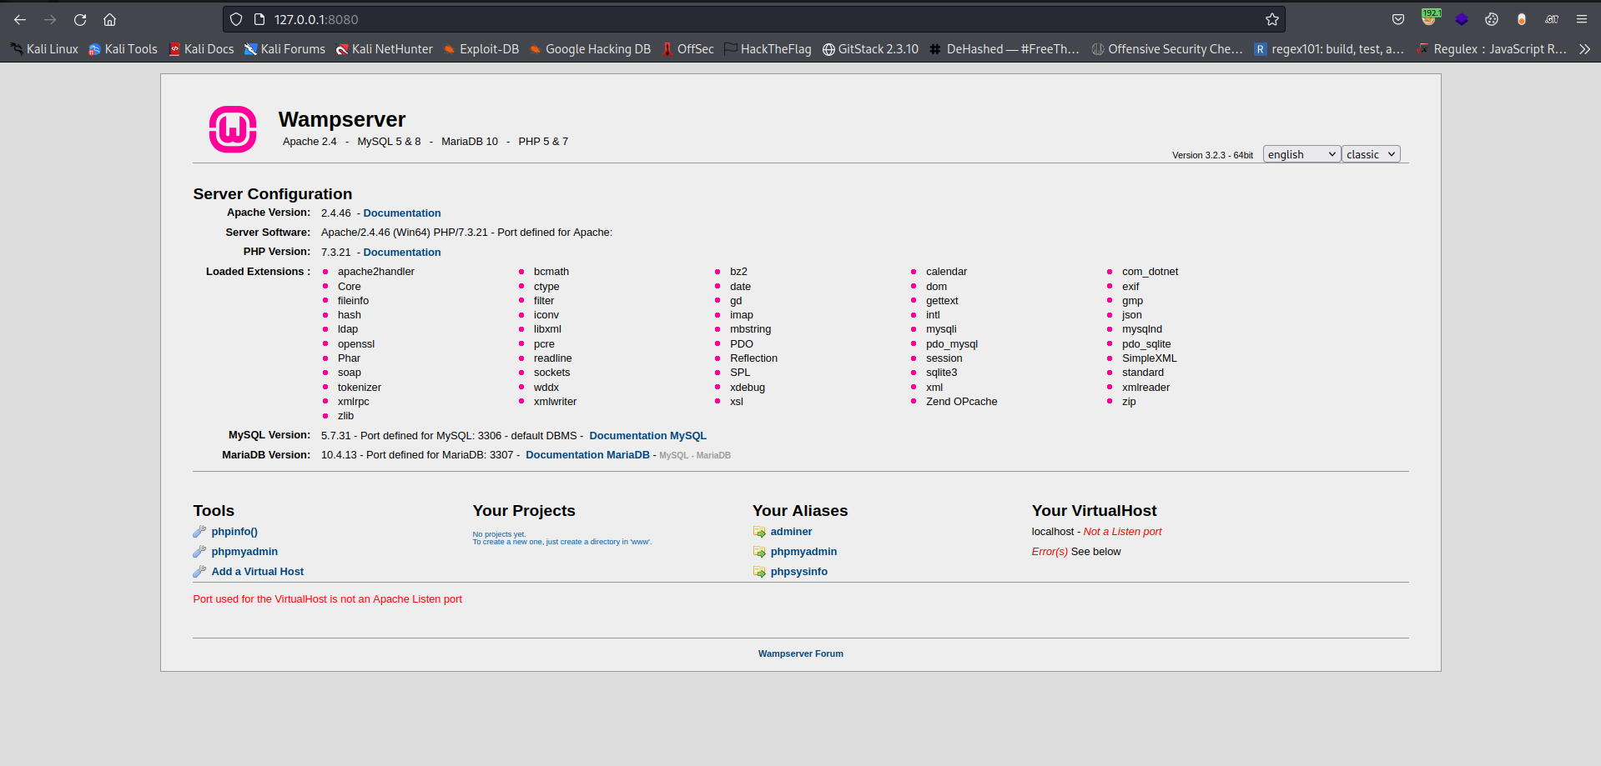This screenshot has height=766, width=1601.
Task: Click the browser Forward arrow
Action: 50,19
